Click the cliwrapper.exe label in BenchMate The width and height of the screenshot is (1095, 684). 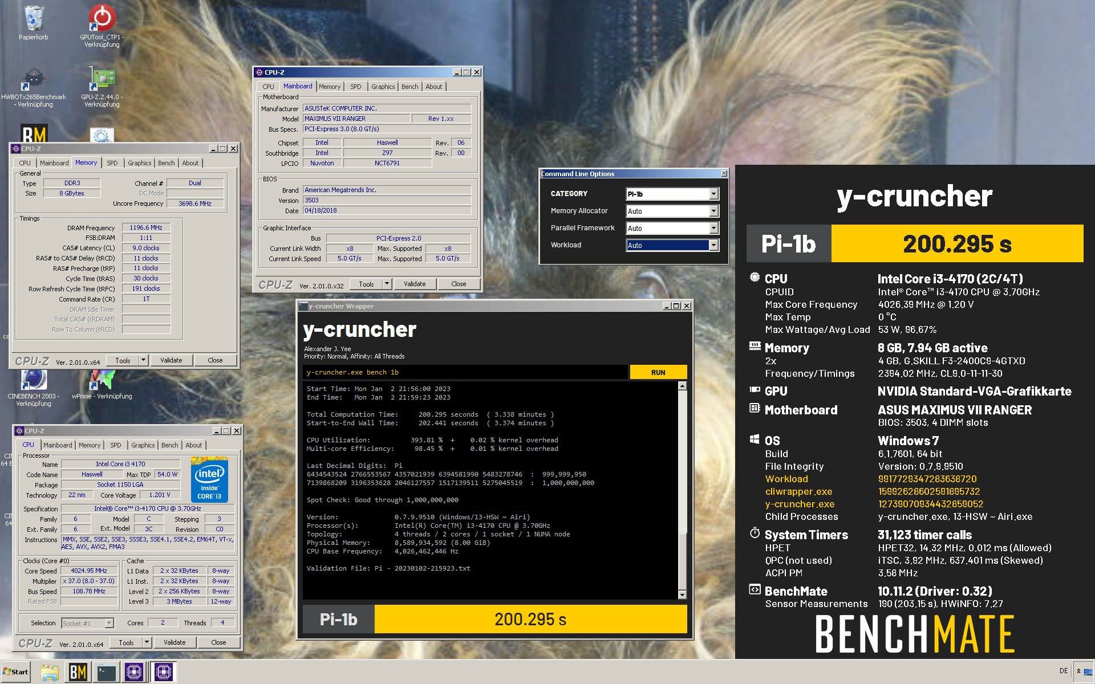tap(798, 491)
